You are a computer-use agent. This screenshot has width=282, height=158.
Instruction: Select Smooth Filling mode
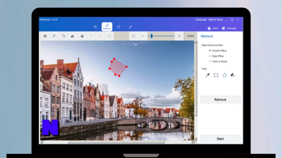(218, 50)
